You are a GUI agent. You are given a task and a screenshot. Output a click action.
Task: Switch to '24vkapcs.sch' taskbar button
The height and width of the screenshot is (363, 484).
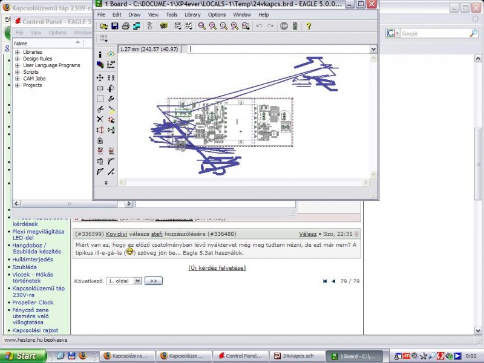[x=298, y=356]
